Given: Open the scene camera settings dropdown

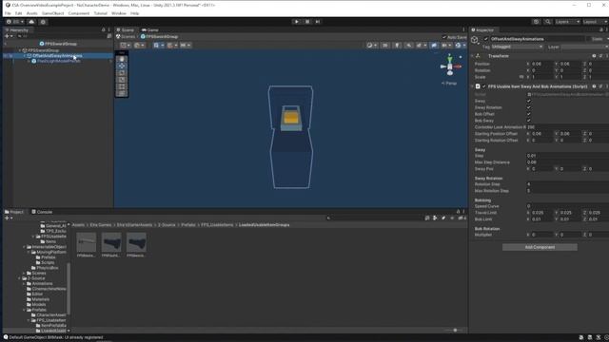Looking at the screenshot, I should point(445,46).
